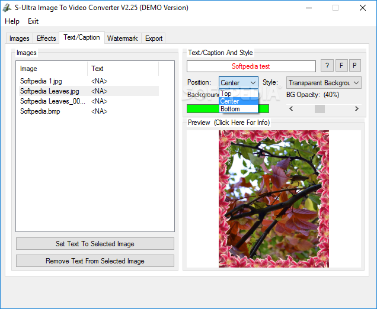Screen dimensions: 377x309
Task: Select Softpedia Leaves.jpg row
Action: click(89, 91)
